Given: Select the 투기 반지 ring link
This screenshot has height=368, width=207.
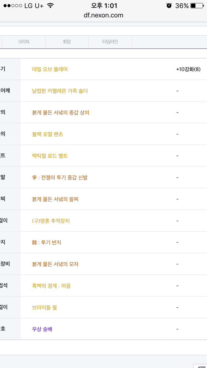Looking at the screenshot, I should point(47,242).
